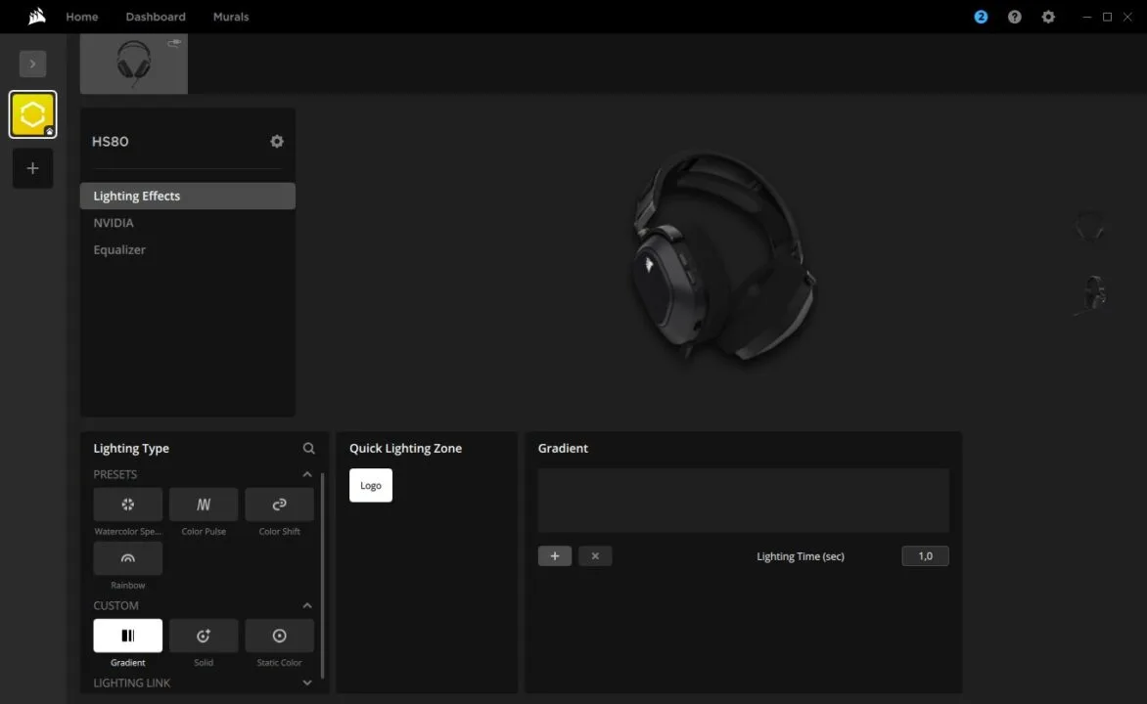Choose the Color Pulse lighting preset
This screenshot has height=704, width=1147.
204,505
